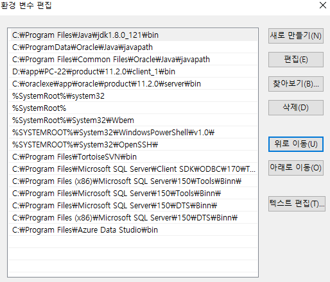Select Program Files (x86) 150\Tools\Binn entry
330x282 pixels.
coord(133,181)
